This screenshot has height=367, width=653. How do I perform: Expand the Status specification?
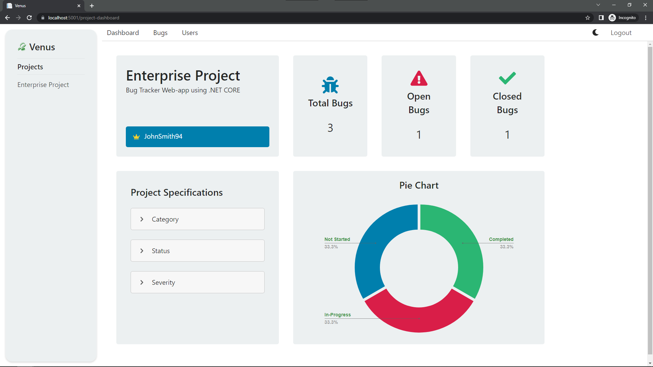click(198, 251)
